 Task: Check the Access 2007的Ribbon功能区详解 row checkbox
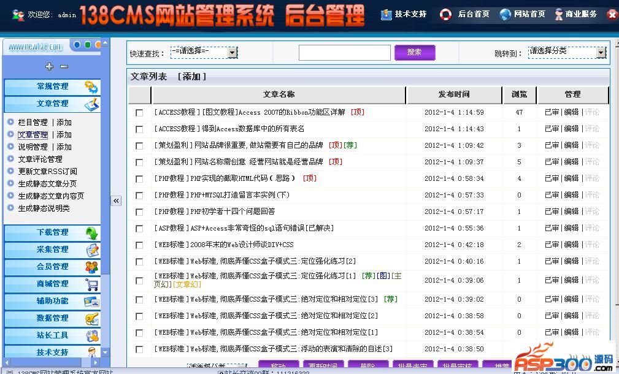tap(139, 113)
